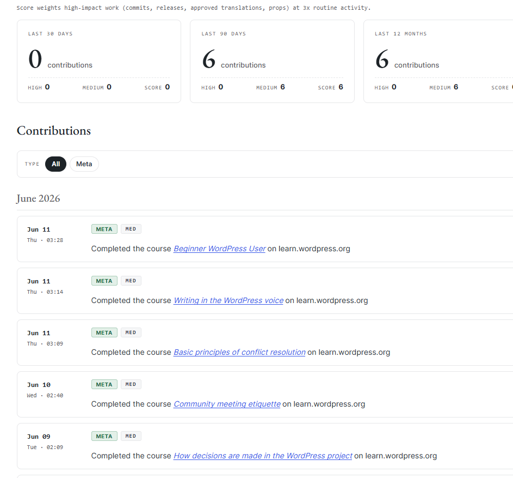This screenshot has width=513, height=478.
Task: Filter contributions by Meta type
Action: [84, 164]
